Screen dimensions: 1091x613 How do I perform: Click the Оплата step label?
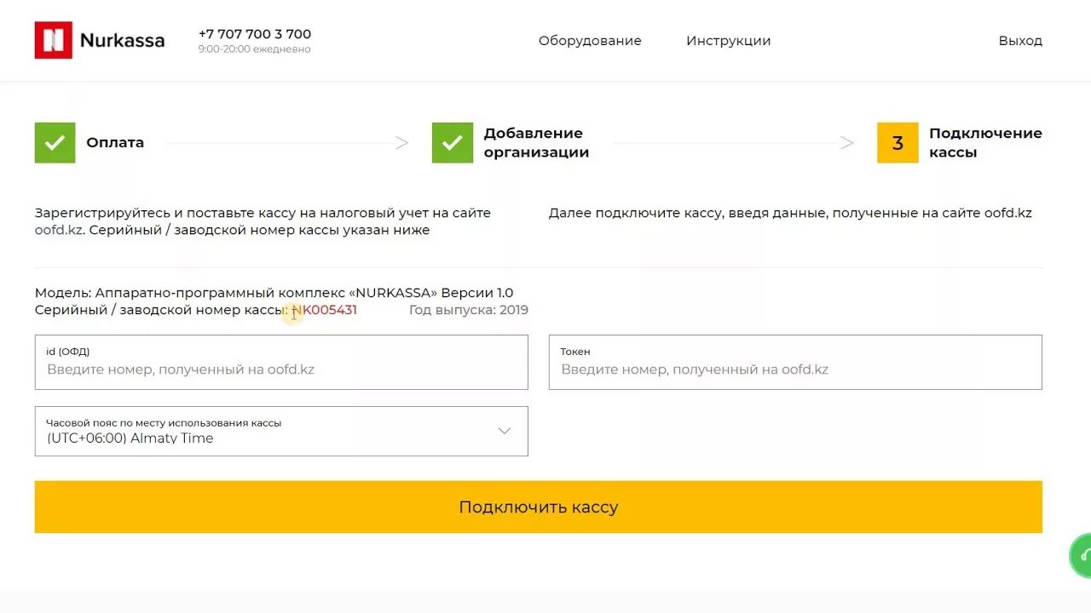click(x=115, y=143)
